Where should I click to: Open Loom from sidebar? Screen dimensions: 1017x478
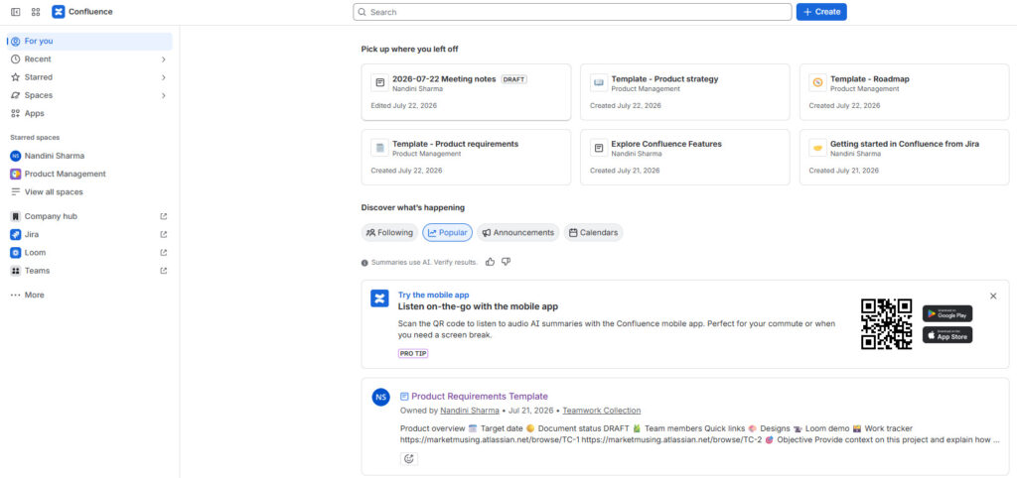click(89, 253)
